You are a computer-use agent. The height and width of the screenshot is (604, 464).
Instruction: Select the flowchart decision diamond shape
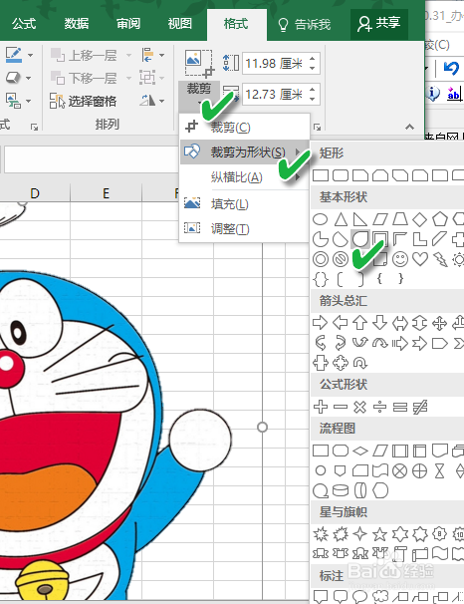pos(360,451)
